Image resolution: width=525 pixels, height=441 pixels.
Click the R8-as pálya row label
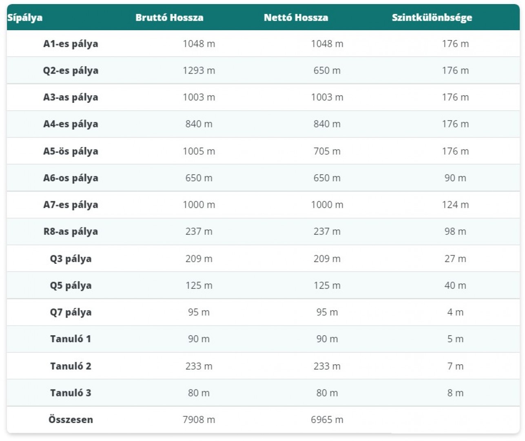pyautogui.click(x=71, y=232)
